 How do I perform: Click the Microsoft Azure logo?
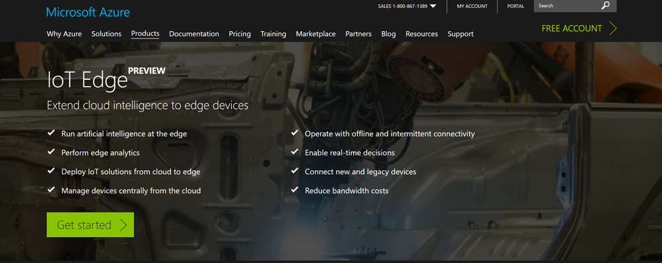(88, 12)
